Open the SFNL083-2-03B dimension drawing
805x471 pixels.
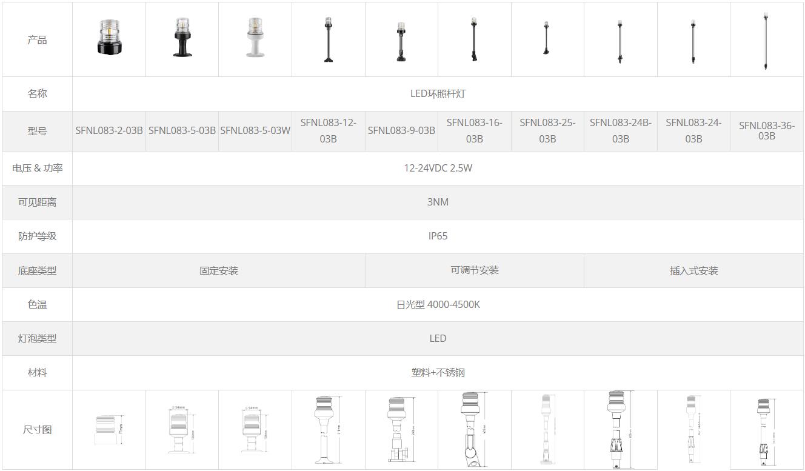point(109,429)
